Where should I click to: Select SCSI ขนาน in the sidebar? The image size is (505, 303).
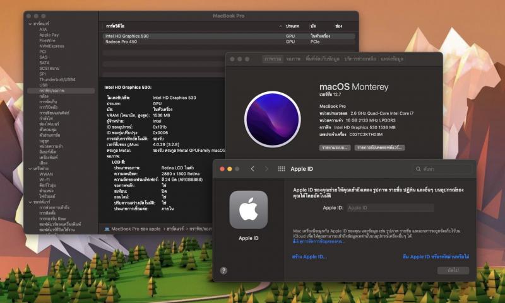coord(49,69)
